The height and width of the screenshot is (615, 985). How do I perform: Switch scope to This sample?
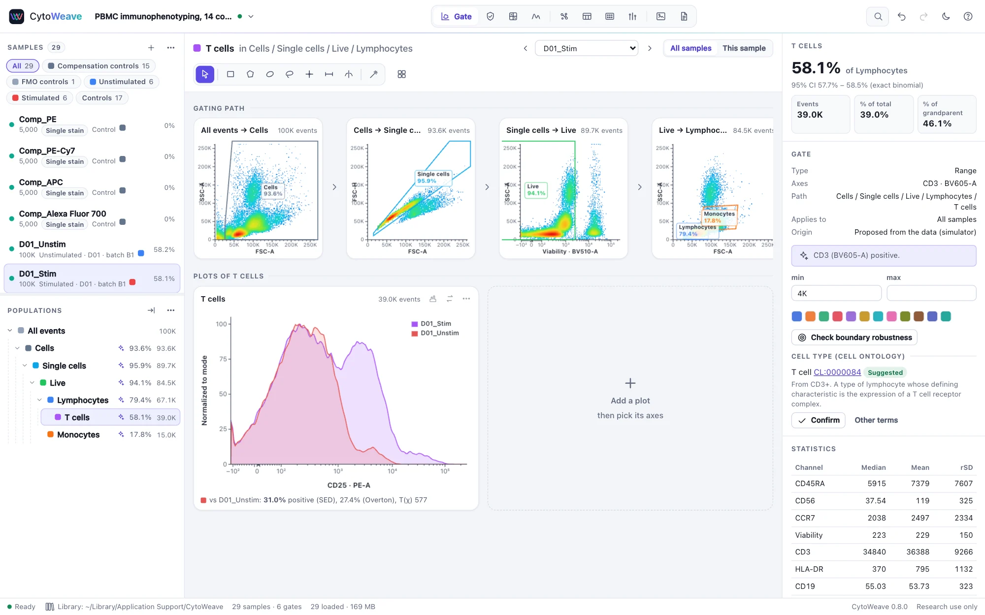pyautogui.click(x=744, y=48)
